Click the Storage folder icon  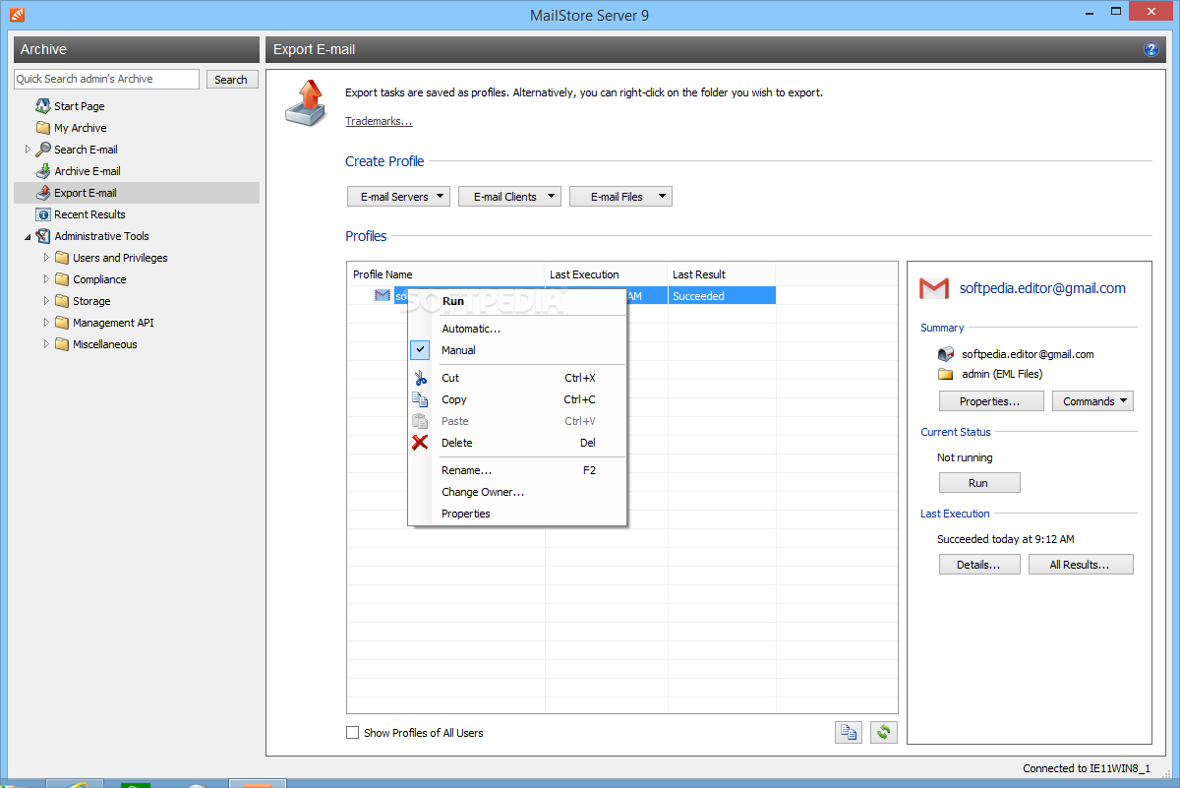tap(62, 301)
